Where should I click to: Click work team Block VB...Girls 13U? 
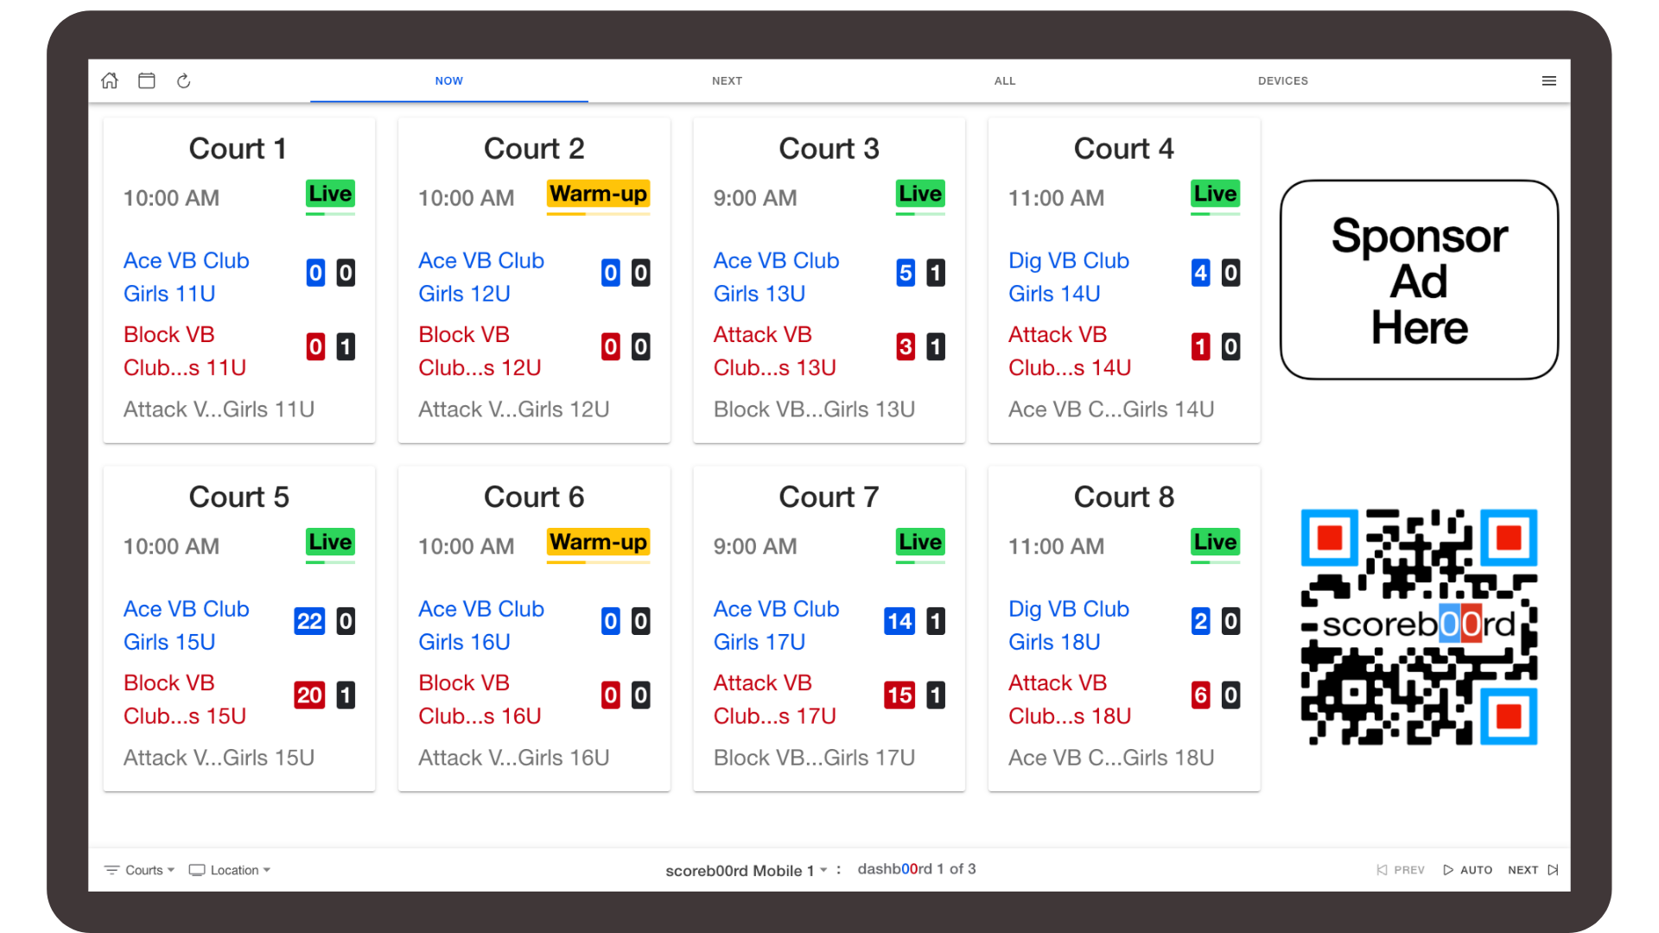coord(814,409)
